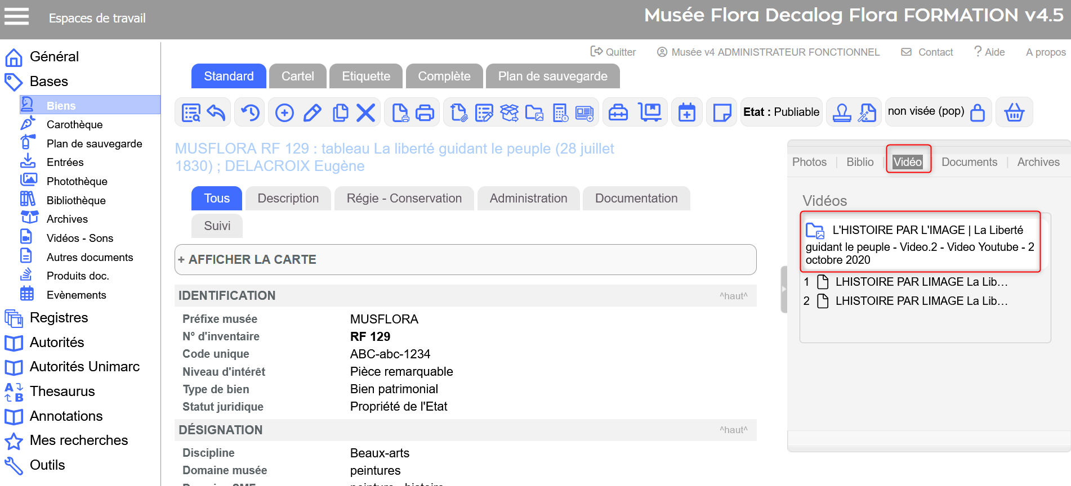The image size is (1071, 486).
Task: Select the Documents tab in media panel
Action: [x=969, y=162]
